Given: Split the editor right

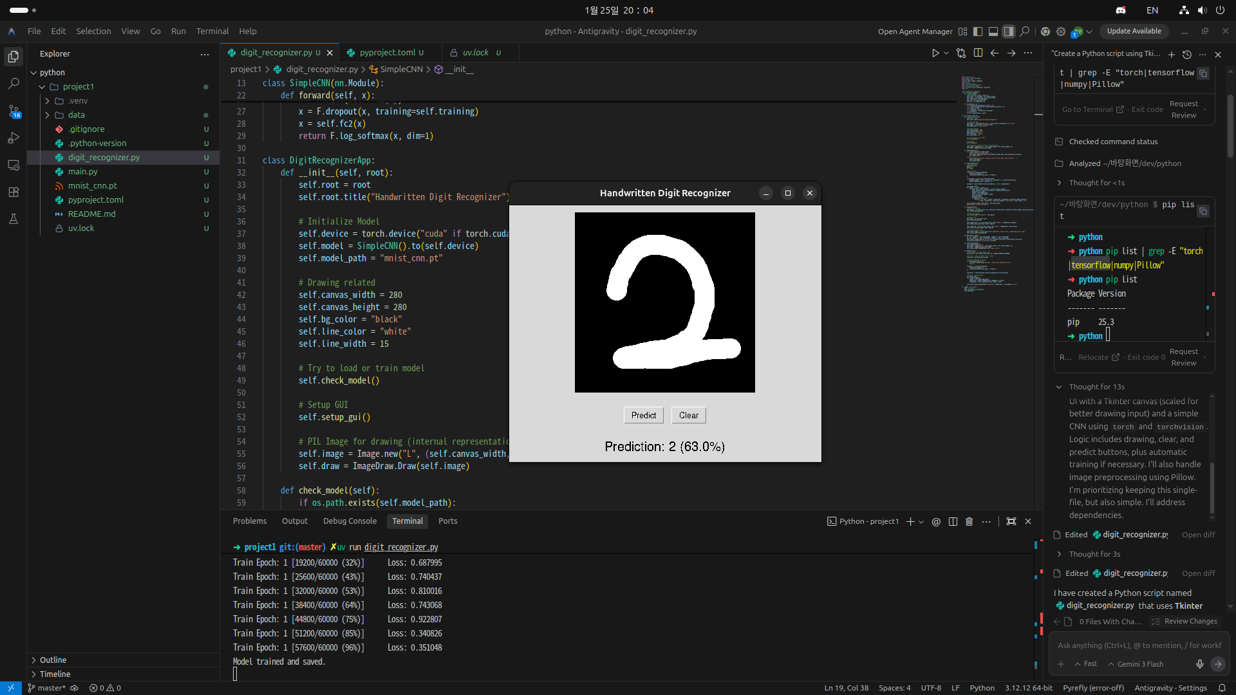Looking at the screenshot, I should tap(978, 53).
